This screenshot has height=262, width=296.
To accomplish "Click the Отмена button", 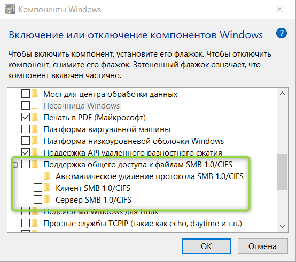I will coord(262,246).
